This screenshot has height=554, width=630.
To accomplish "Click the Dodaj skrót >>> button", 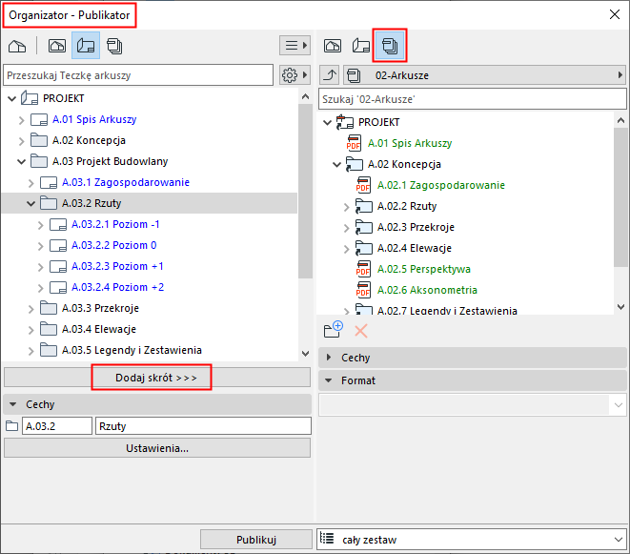I will pos(157,378).
